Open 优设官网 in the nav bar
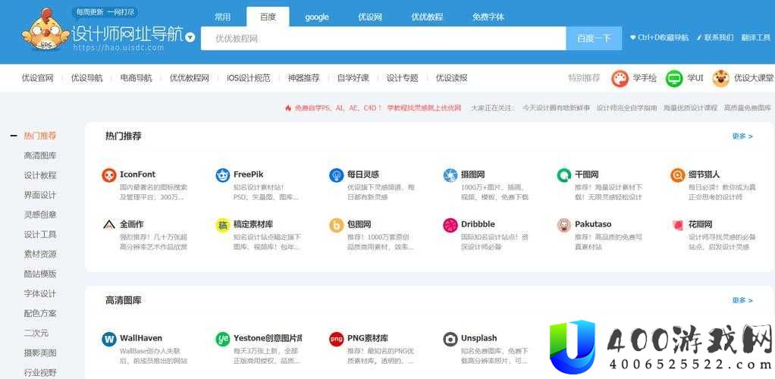 coord(38,78)
